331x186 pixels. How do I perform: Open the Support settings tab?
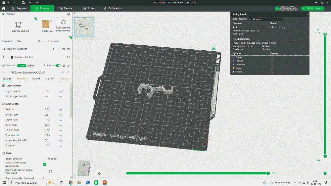[x=50, y=79]
